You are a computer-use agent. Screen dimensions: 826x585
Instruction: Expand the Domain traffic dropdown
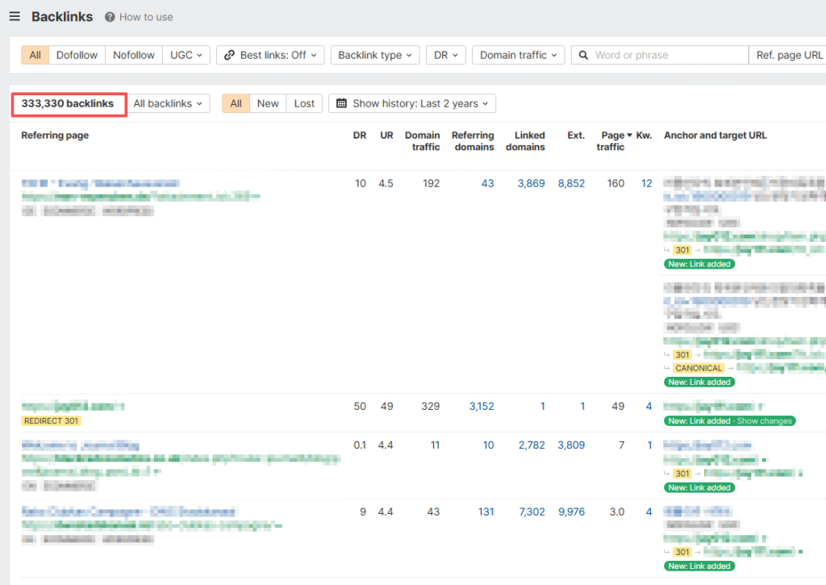pyautogui.click(x=518, y=55)
